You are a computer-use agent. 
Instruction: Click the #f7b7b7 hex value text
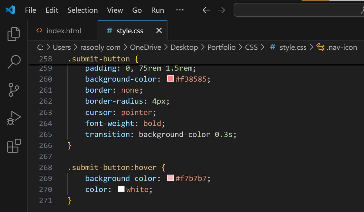191,178
